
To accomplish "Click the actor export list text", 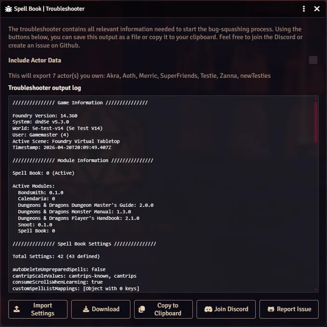I will point(140,75).
